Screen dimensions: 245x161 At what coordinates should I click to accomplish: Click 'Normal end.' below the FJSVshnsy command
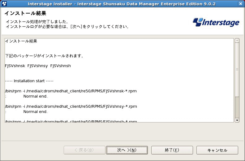tap(36, 112)
